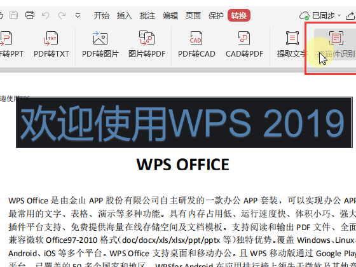Switch to the 批注 tab
The height and width of the screenshot is (267, 356).
click(147, 16)
